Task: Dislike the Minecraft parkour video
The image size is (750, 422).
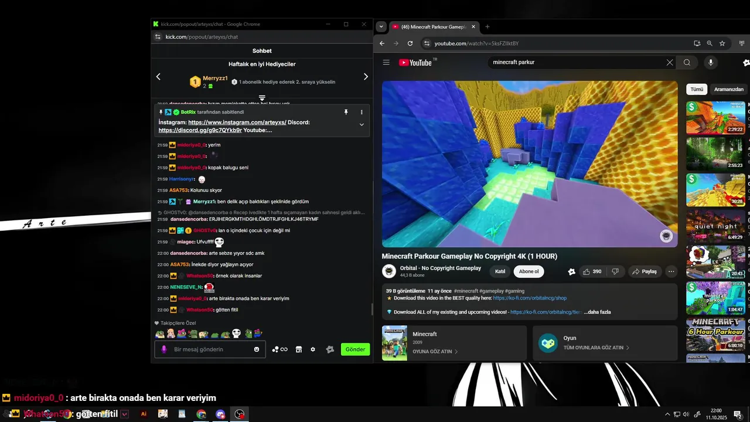Action: (615, 271)
